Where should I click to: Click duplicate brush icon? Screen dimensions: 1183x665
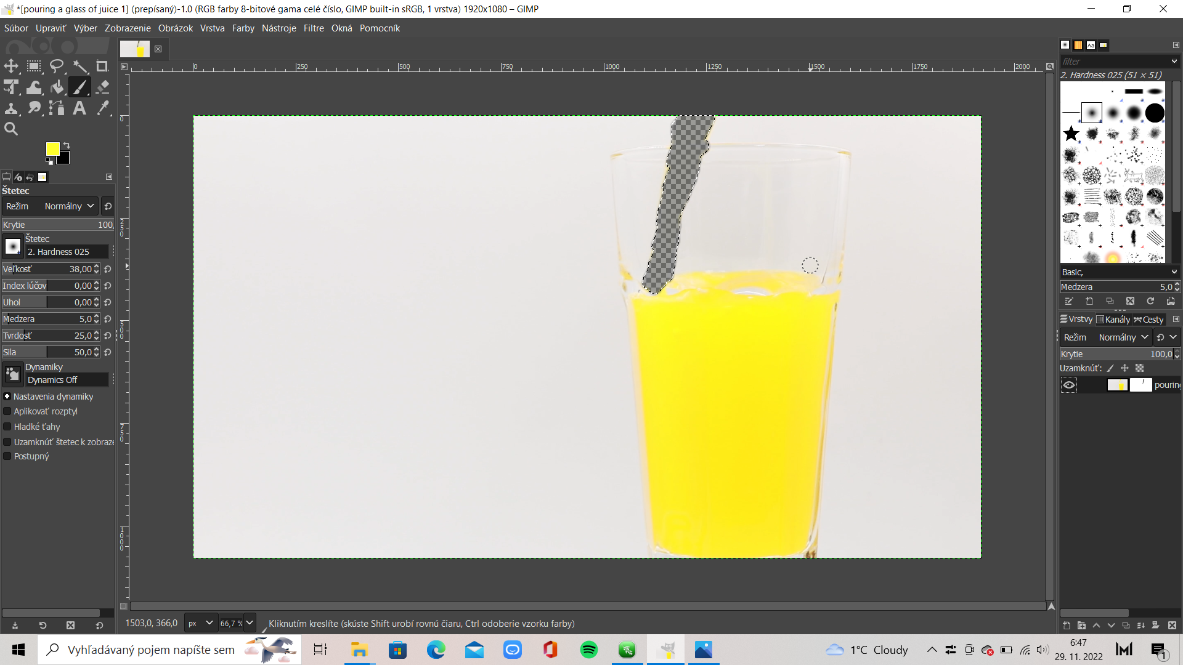pyautogui.click(x=1110, y=301)
